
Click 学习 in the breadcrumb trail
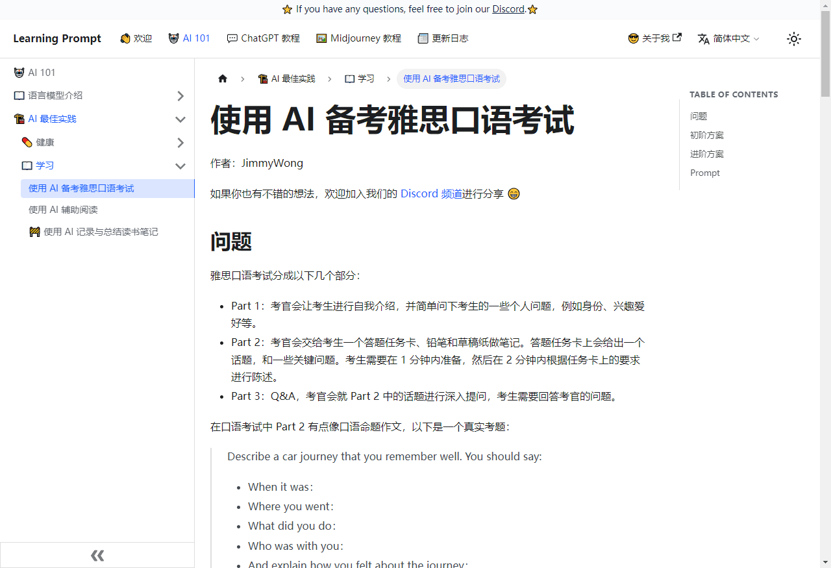point(367,78)
